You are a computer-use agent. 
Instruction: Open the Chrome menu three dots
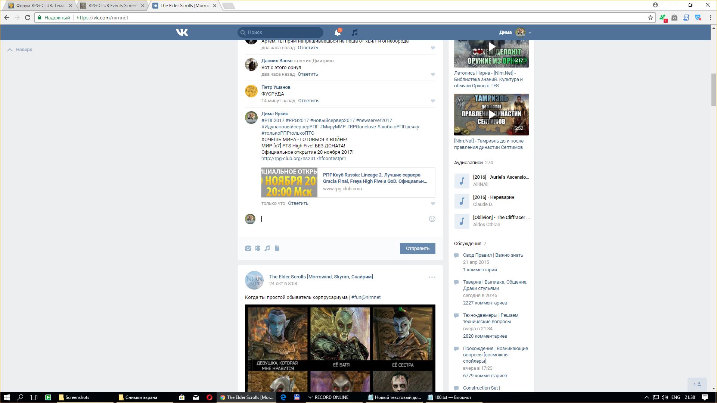point(710,18)
